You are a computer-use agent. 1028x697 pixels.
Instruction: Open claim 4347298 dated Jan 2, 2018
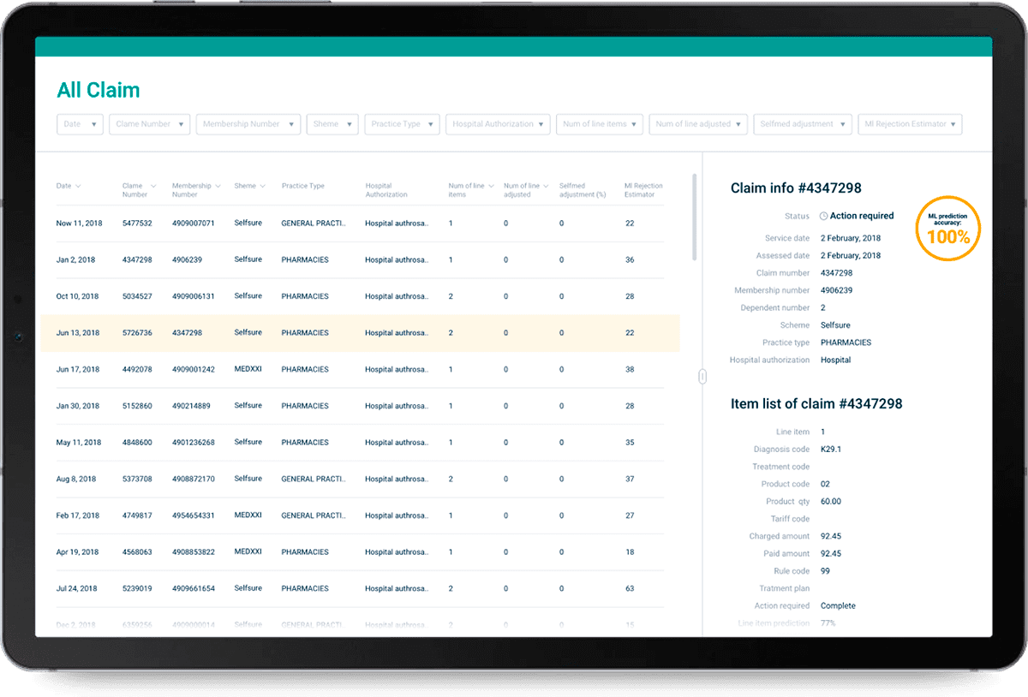tap(360, 260)
